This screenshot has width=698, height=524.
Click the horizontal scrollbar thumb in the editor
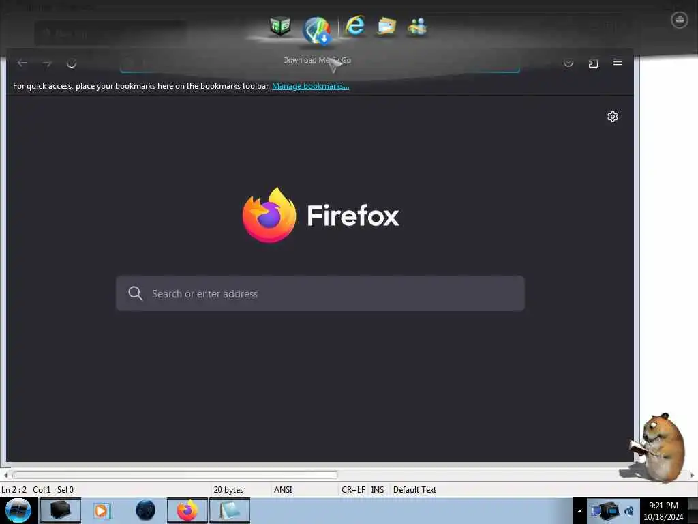pyautogui.click(x=174, y=475)
